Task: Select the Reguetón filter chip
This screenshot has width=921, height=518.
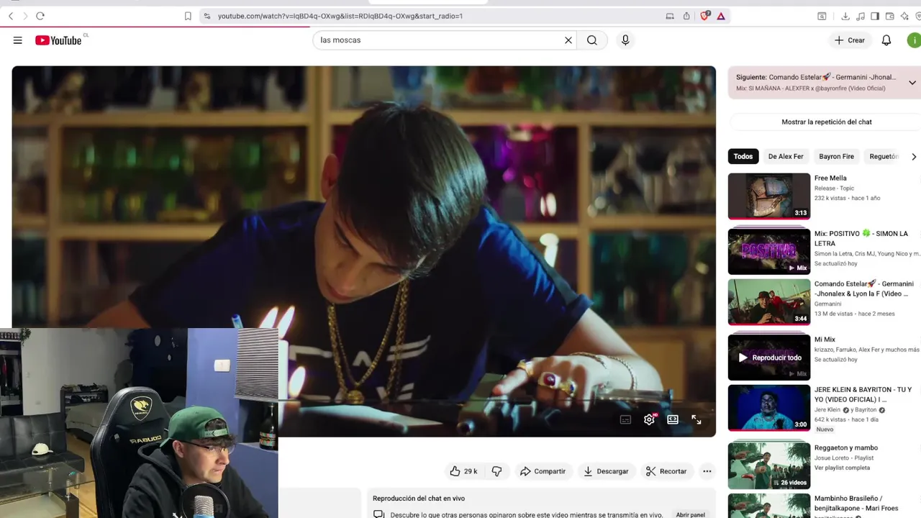Action: (883, 157)
